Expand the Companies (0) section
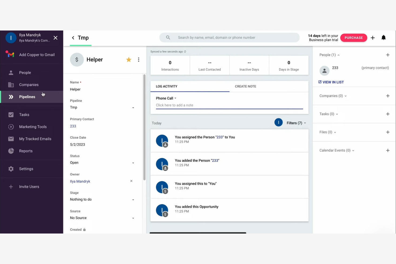Screen dimensions: 396x264 (x=333, y=96)
